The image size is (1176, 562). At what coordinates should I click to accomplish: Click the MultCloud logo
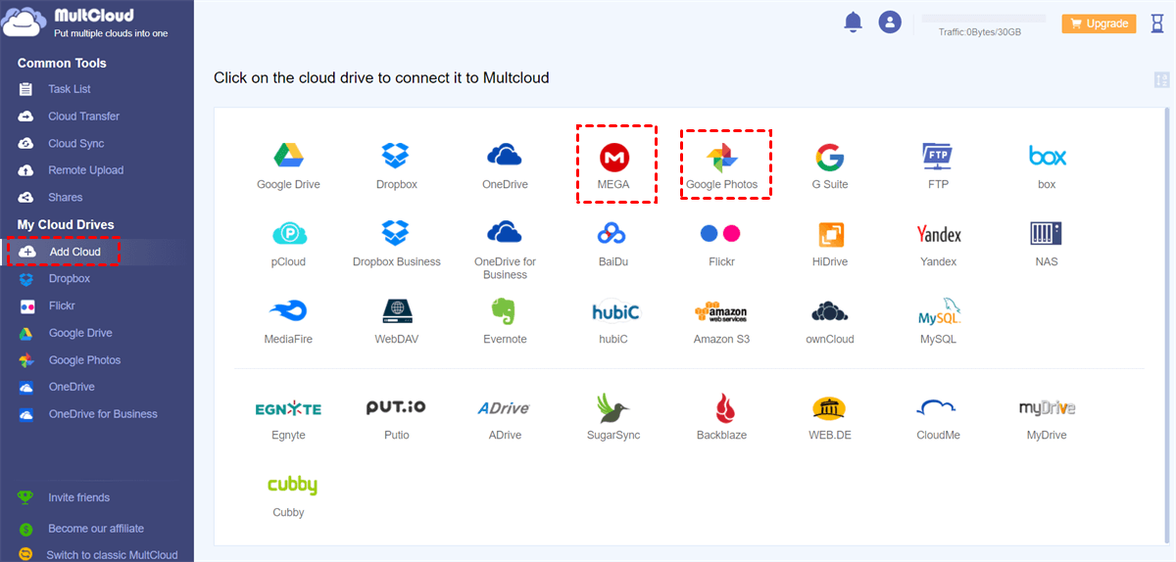[86, 23]
